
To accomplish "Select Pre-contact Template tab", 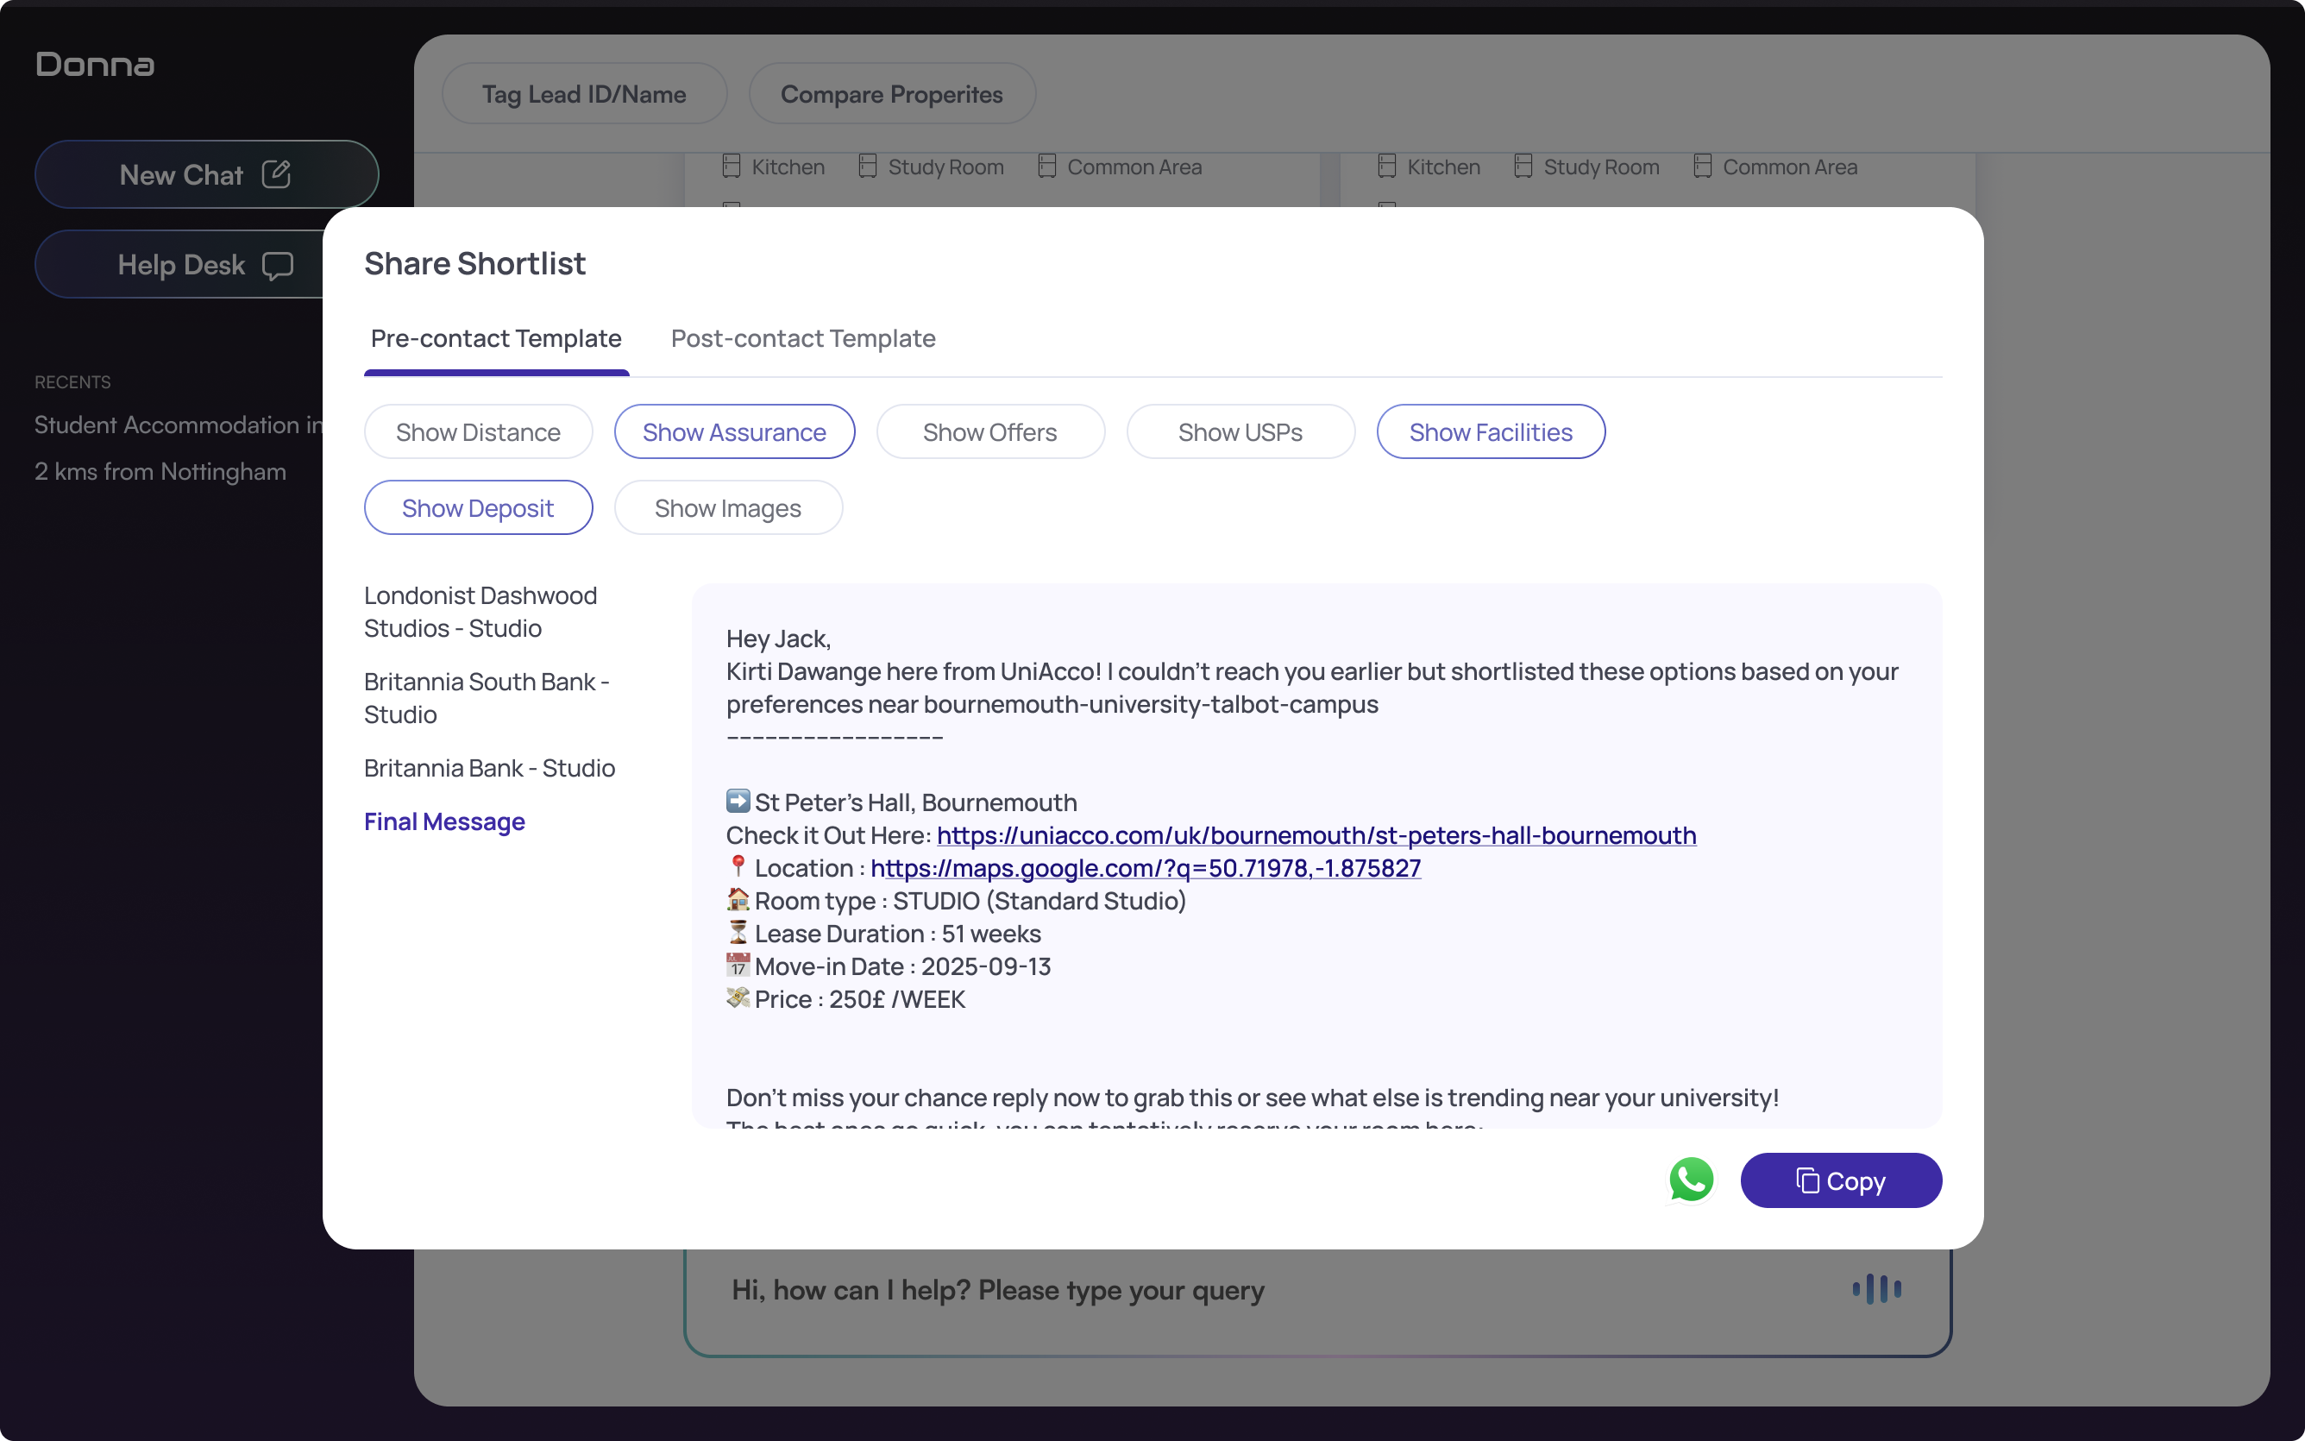I will pyautogui.click(x=496, y=338).
